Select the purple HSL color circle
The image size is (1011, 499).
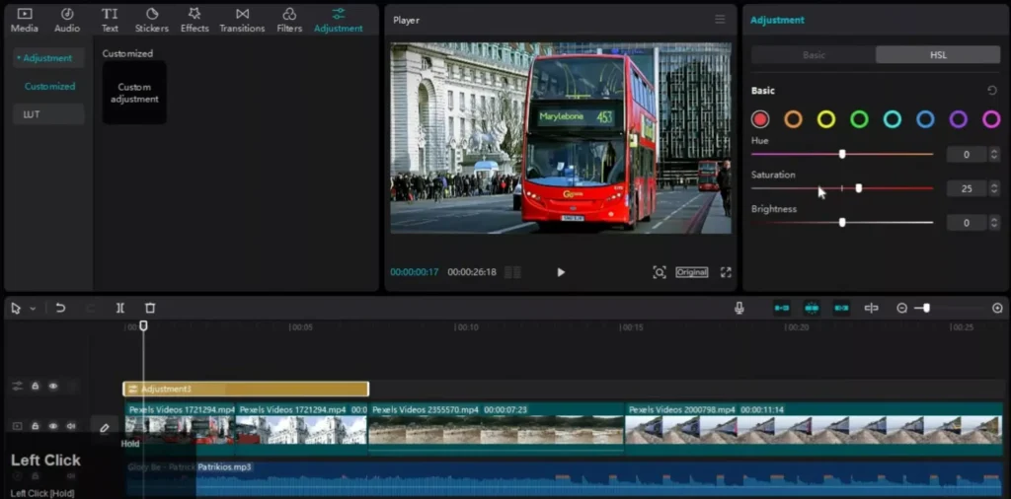(958, 119)
